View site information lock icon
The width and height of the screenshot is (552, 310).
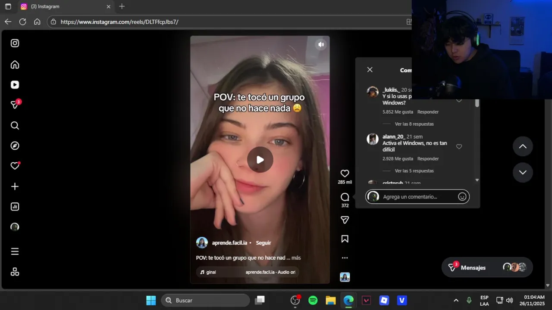(53, 22)
